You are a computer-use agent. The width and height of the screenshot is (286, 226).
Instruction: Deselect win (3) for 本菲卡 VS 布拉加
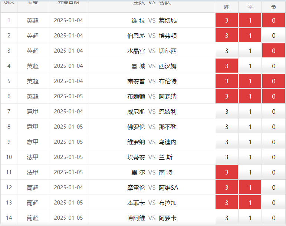(227, 203)
